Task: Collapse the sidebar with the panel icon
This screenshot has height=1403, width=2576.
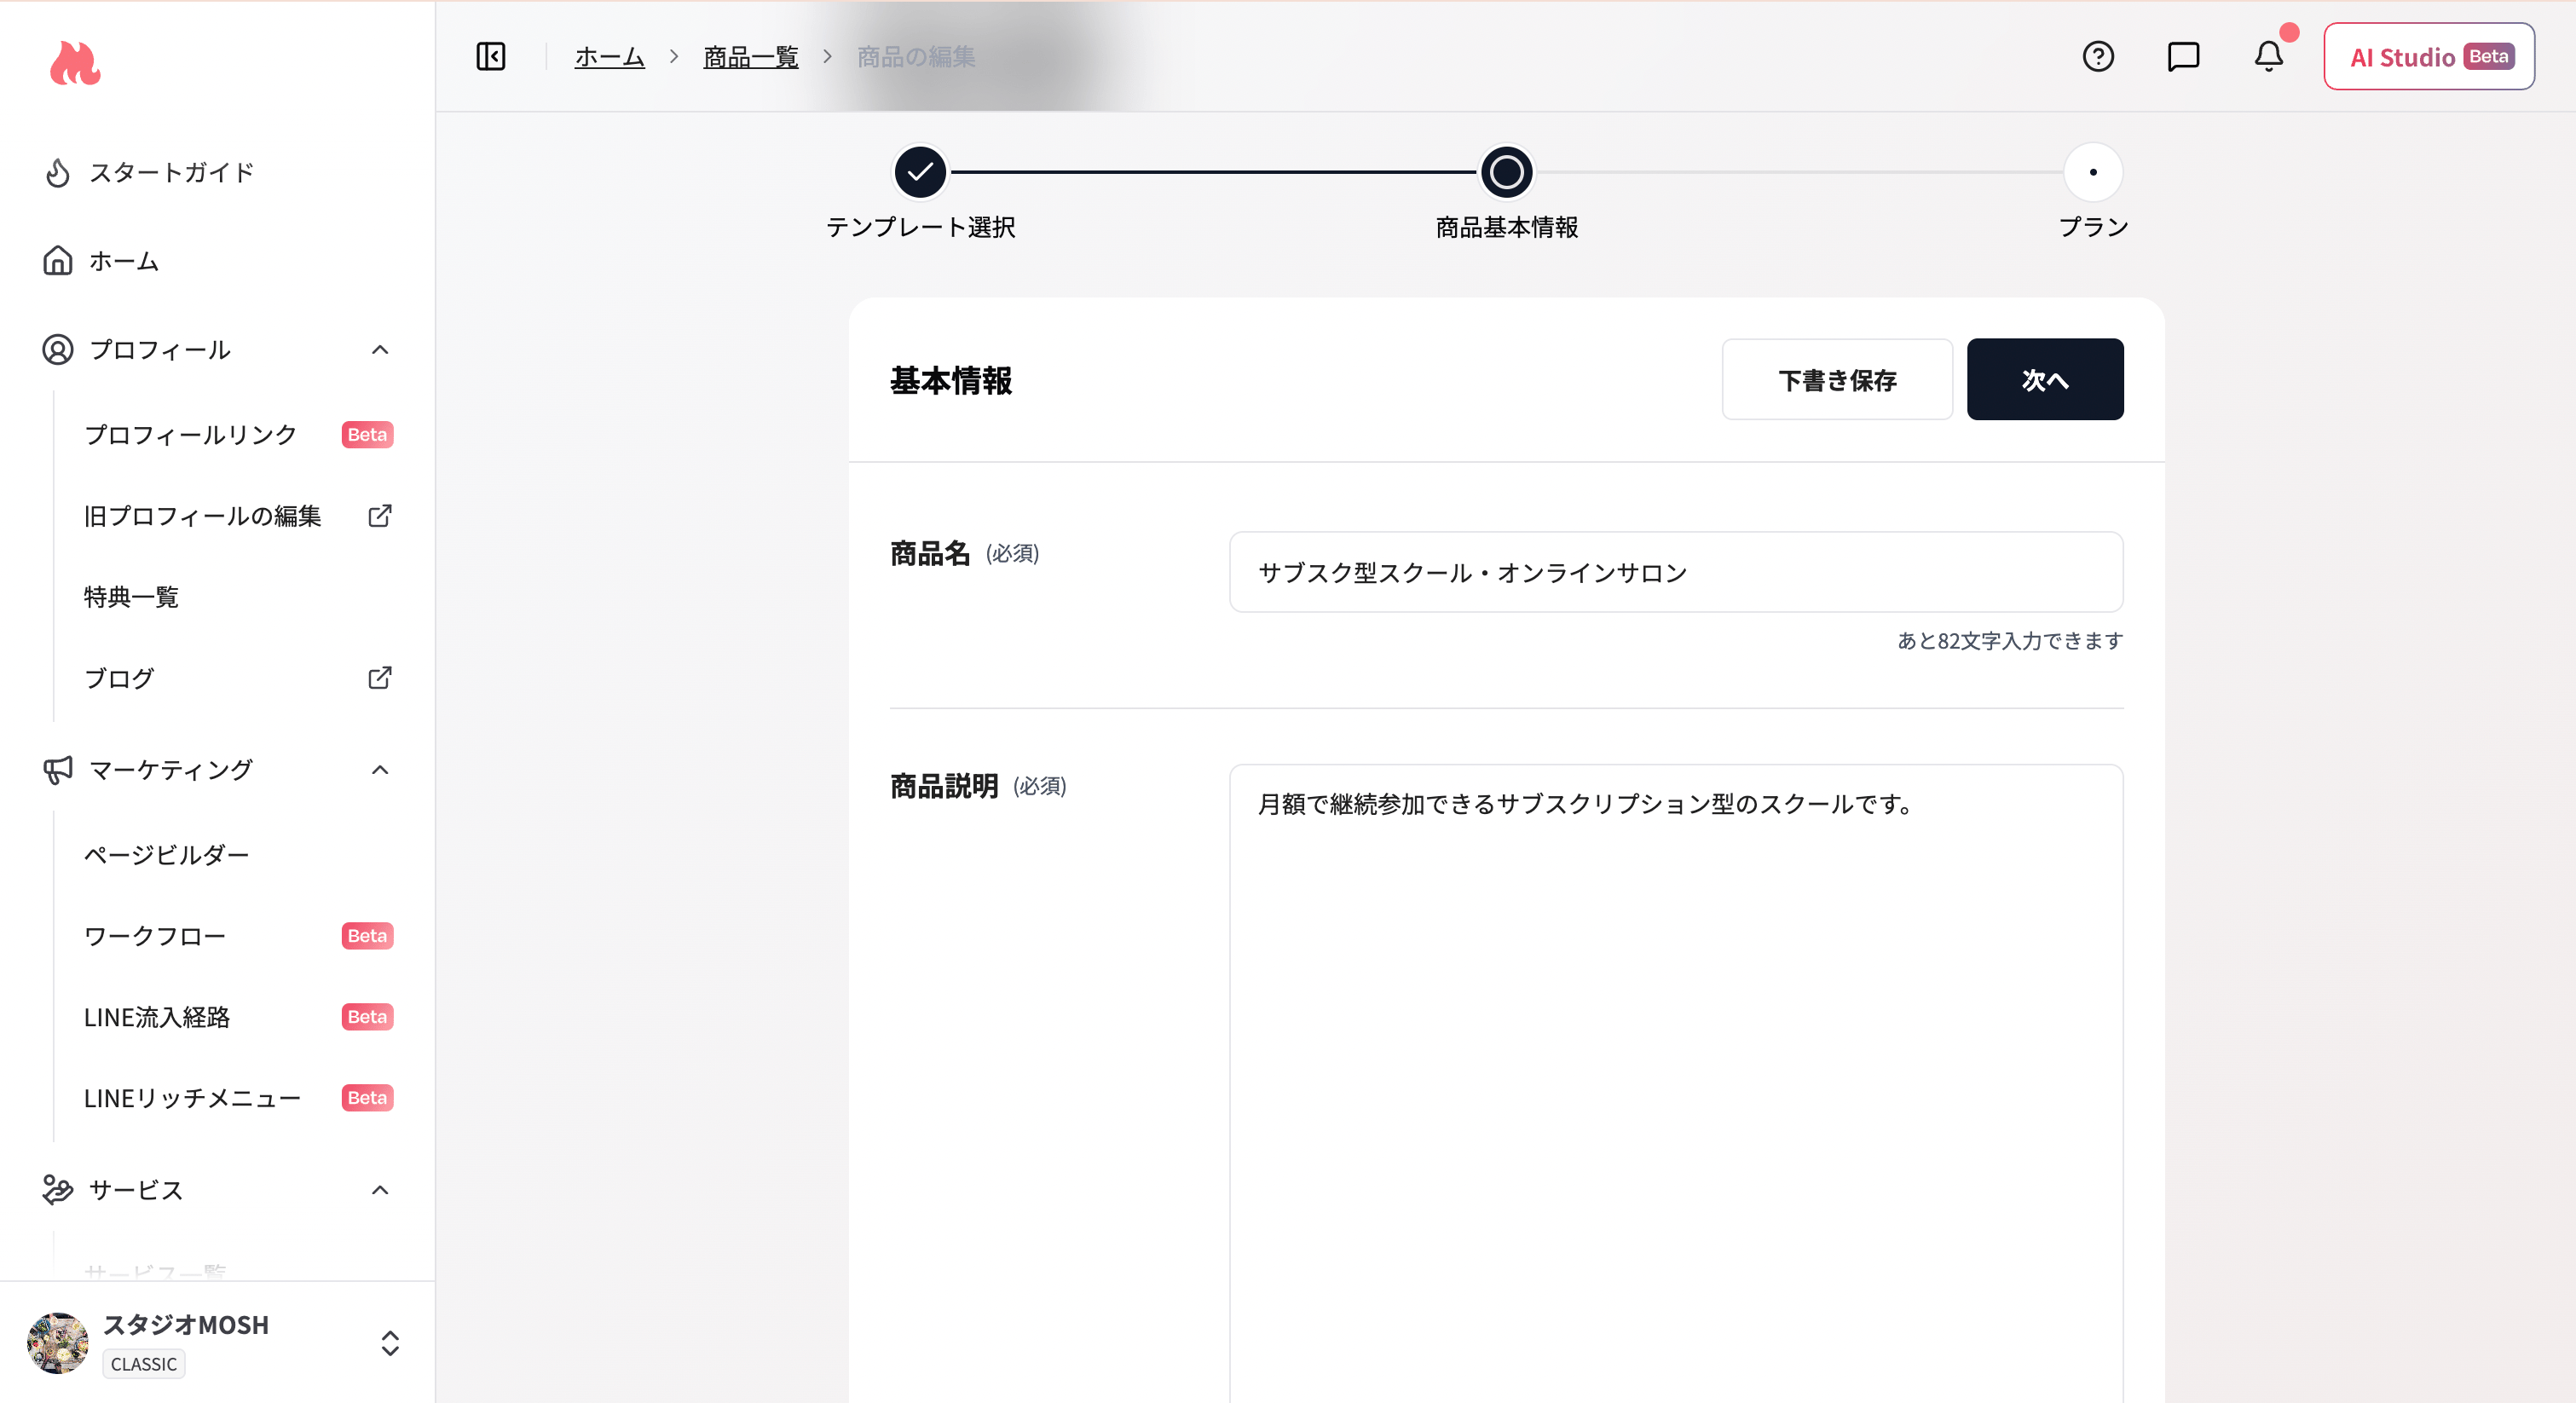Action: [491, 57]
